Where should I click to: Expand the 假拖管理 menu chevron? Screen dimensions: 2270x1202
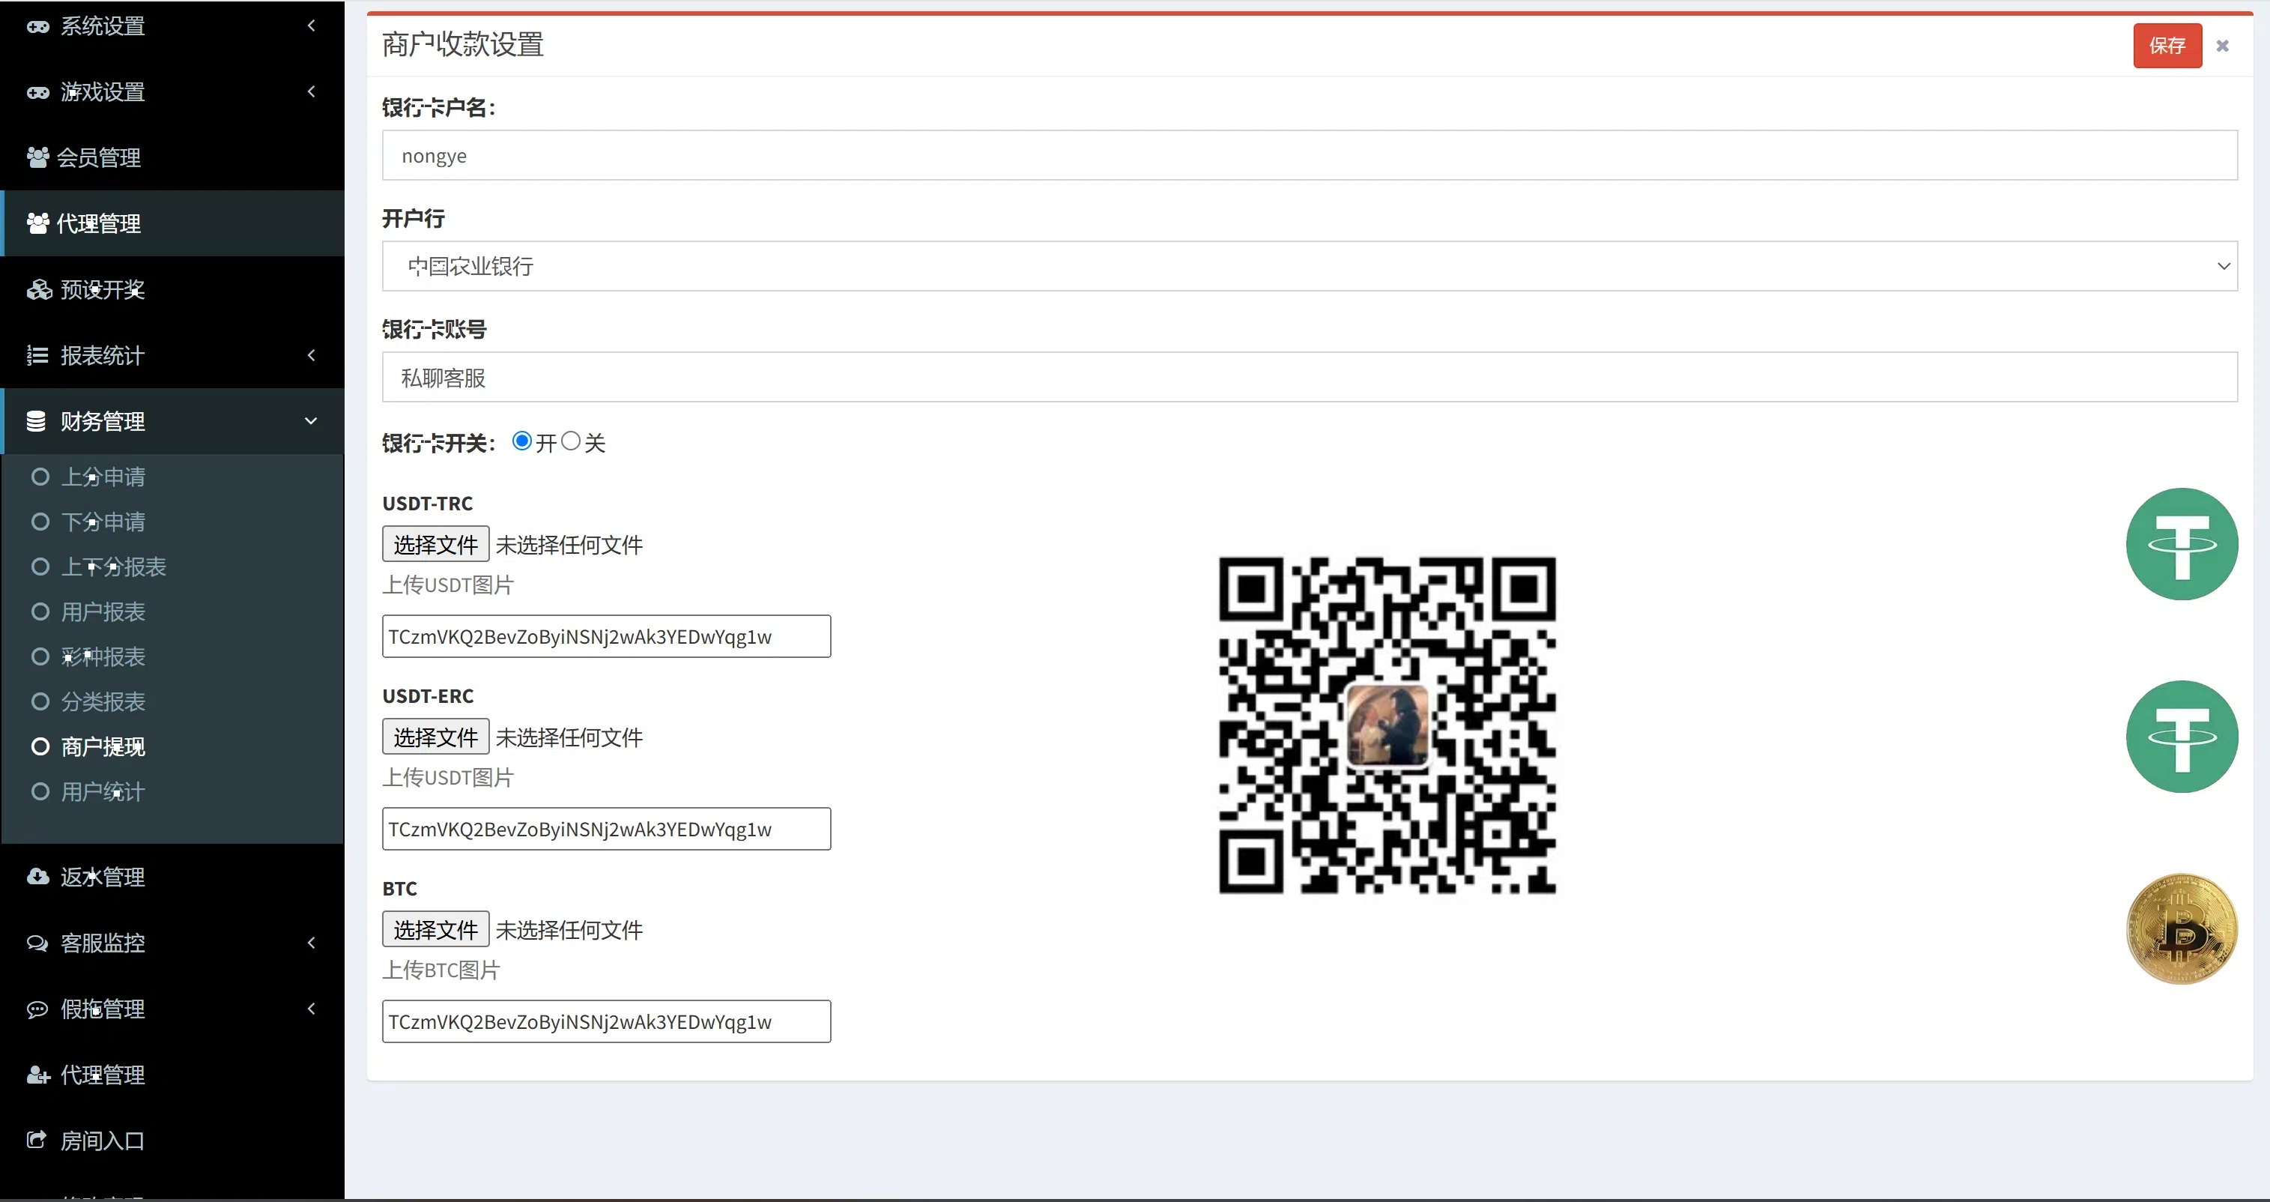click(x=311, y=1009)
